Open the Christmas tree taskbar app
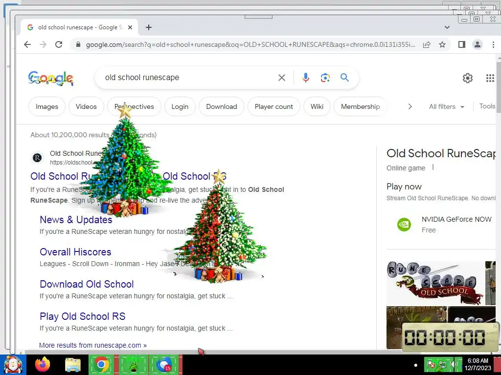This screenshot has height=375, width=501. (134, 365)
